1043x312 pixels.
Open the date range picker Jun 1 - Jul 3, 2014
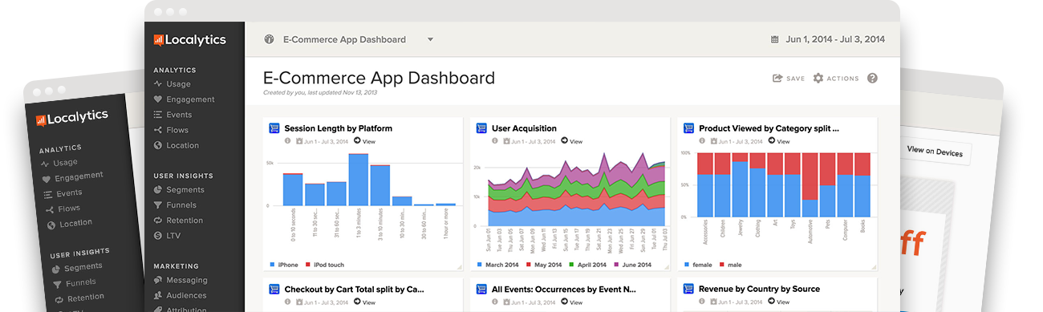834,39
